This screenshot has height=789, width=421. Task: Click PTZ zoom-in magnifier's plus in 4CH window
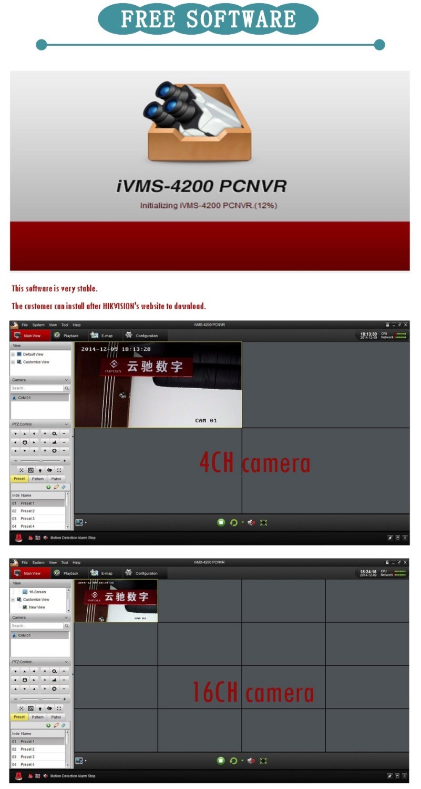point(45,433)
